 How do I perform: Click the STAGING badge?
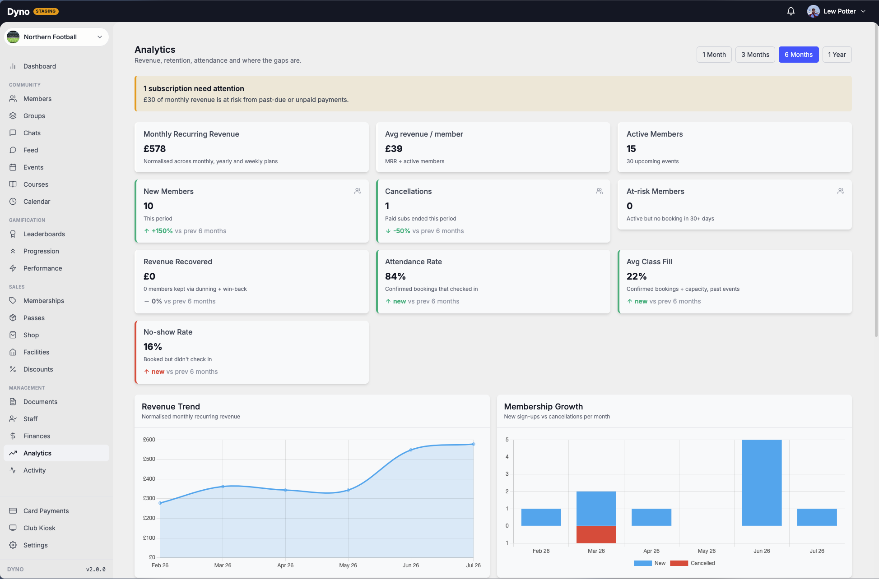[46, 11]
